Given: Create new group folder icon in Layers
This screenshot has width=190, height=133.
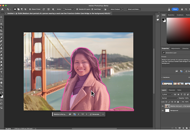Looking at the screenshot, I should point(187,128).
